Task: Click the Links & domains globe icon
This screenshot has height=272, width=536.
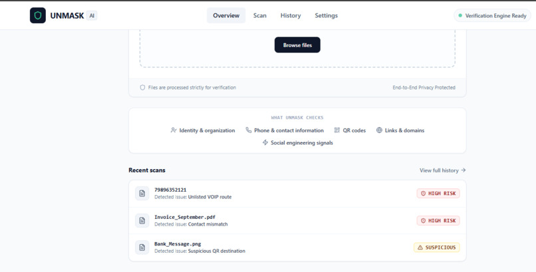Action: (x=379, y=130)
